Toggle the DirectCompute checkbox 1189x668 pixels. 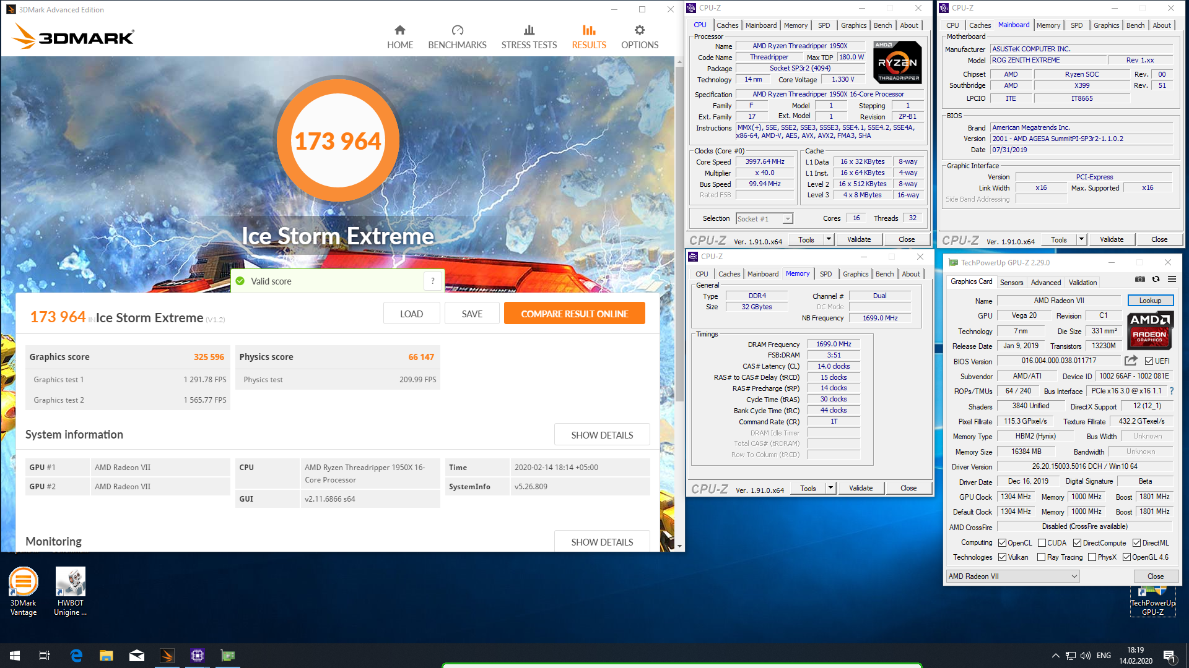(1077, 543)
